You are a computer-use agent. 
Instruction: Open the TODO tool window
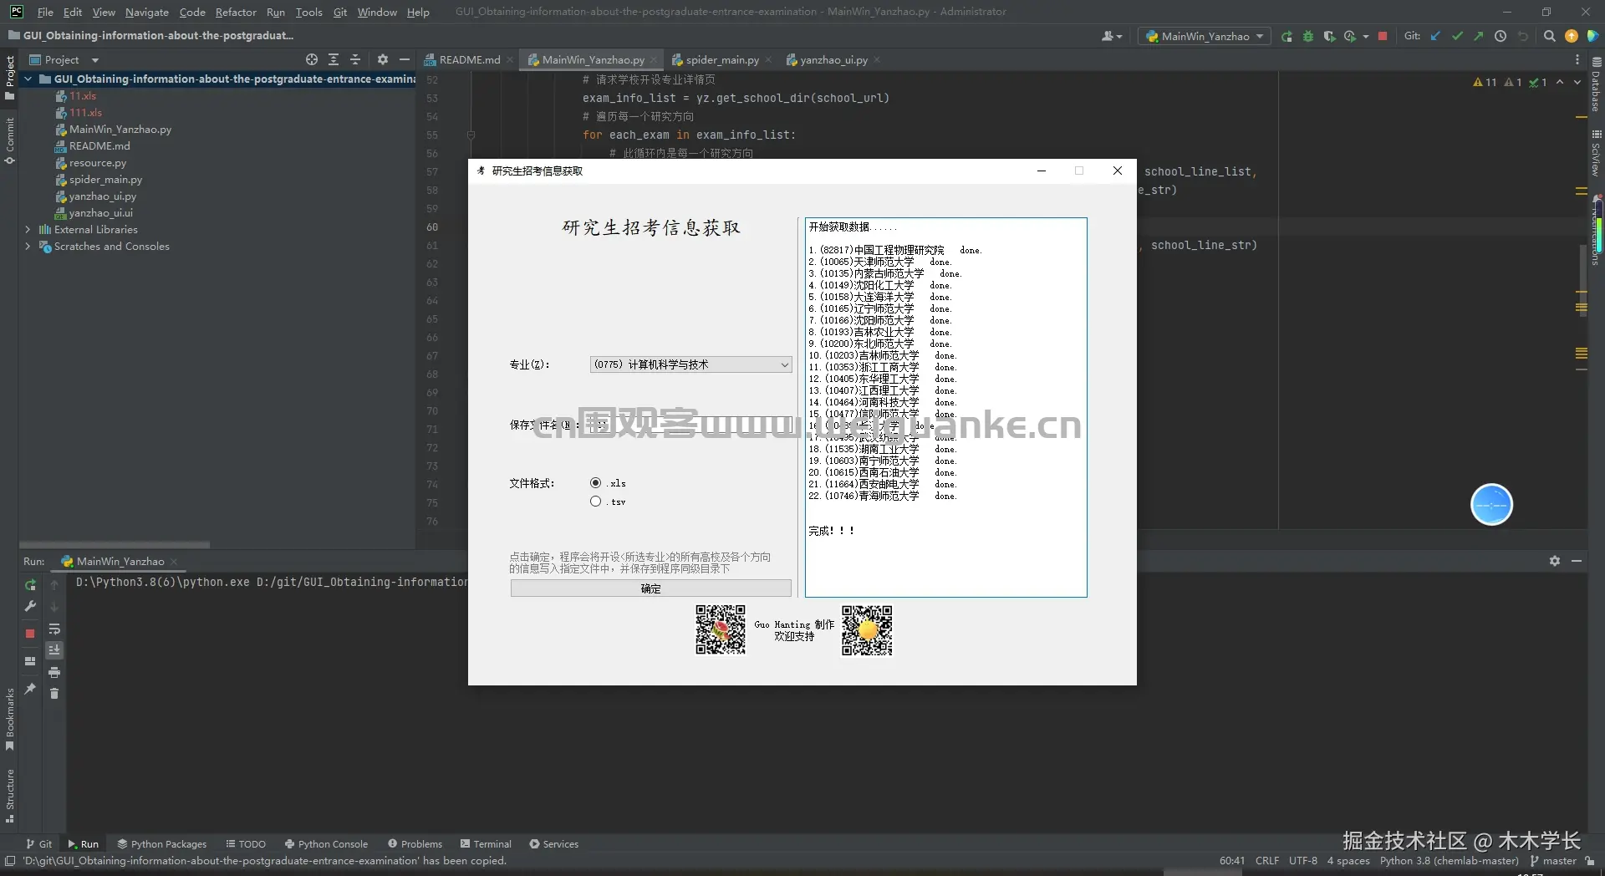point(245,844)
